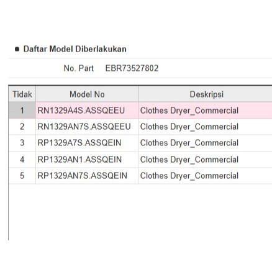Select row number 2 cell

tap(22, 127)
